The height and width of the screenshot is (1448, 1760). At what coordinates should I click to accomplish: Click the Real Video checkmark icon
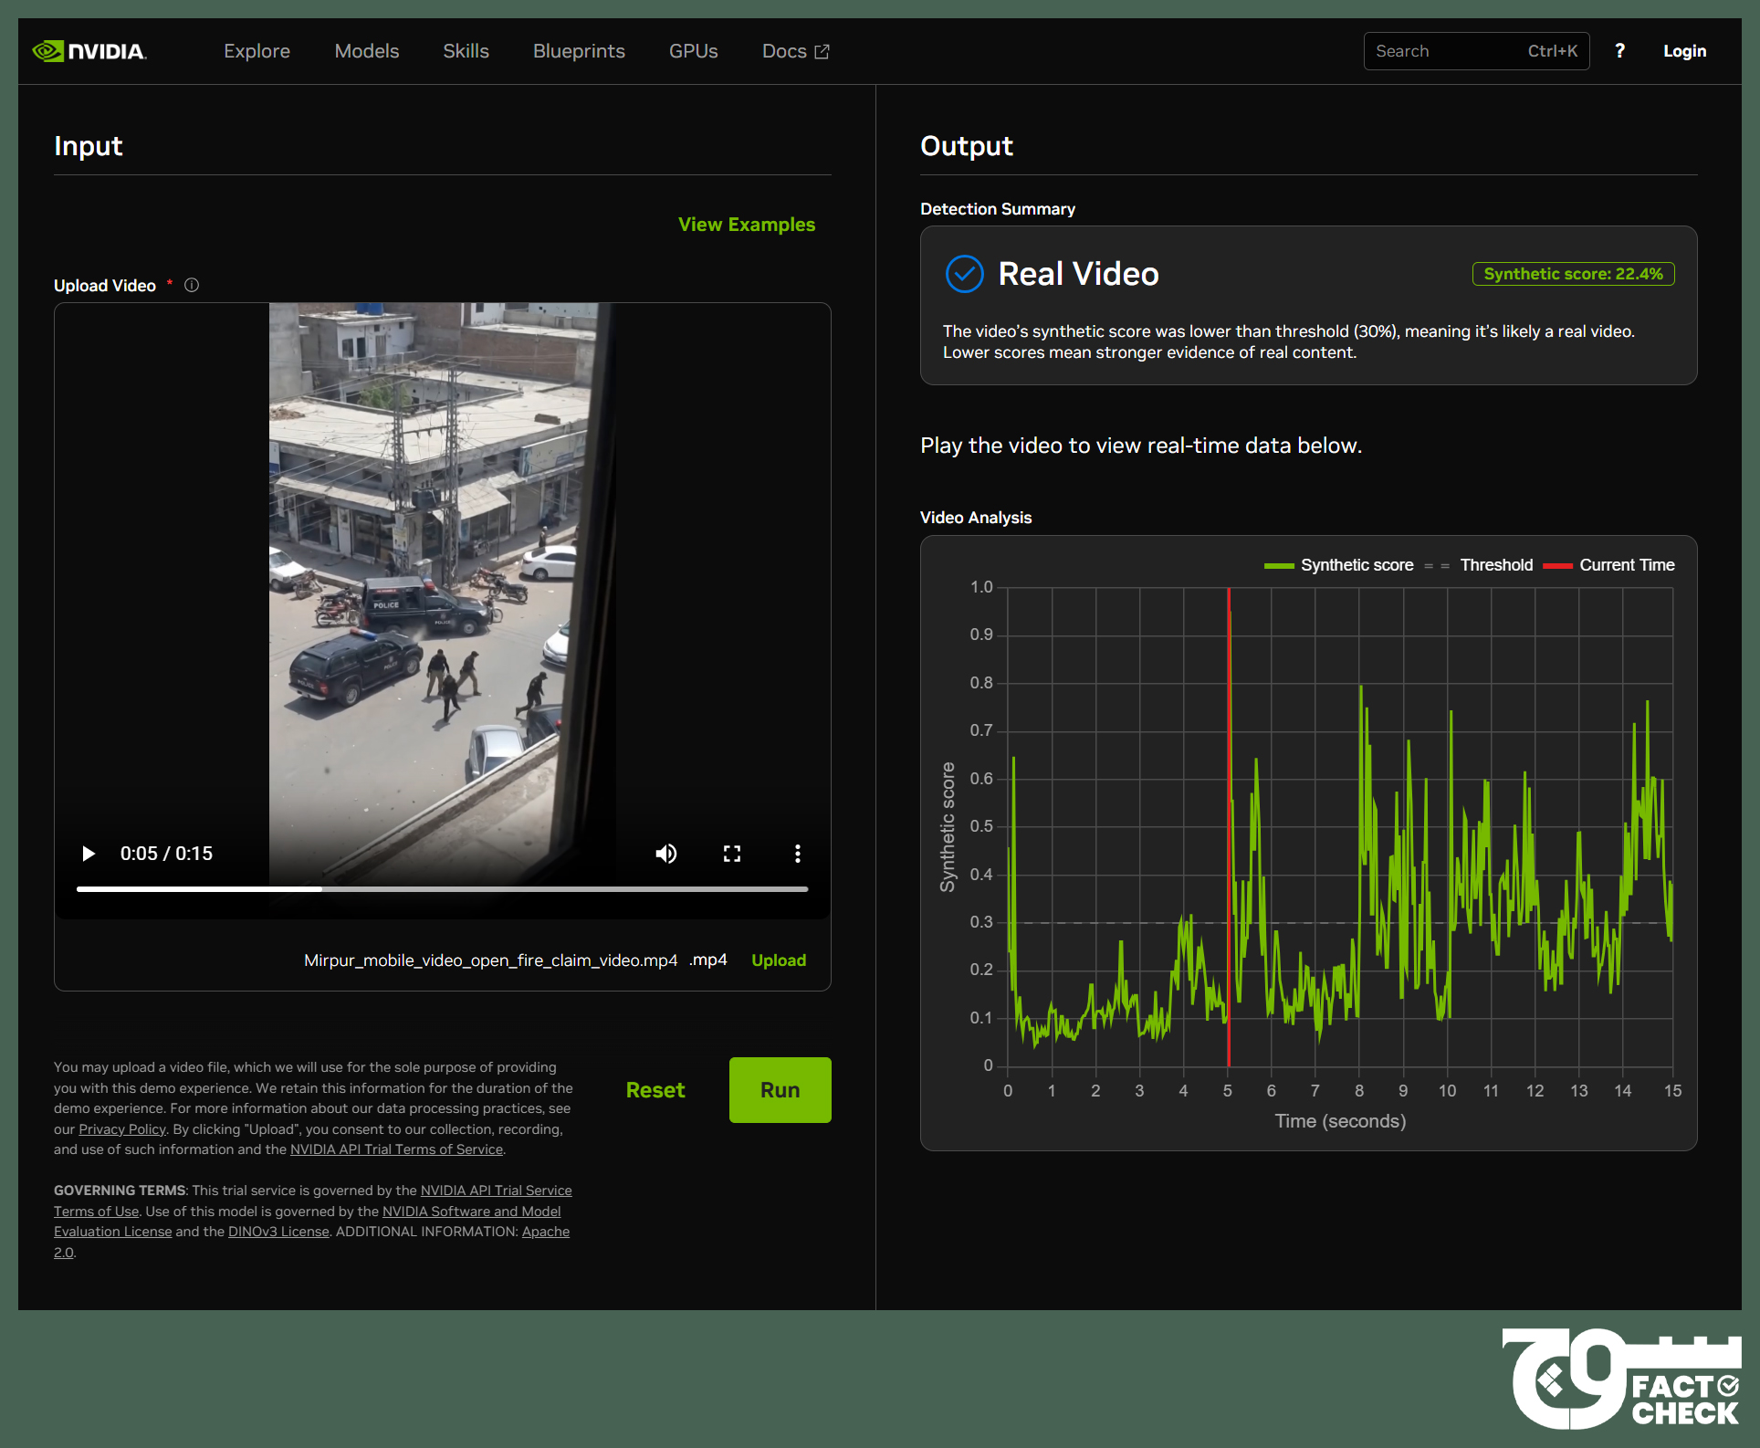[964, 274]
